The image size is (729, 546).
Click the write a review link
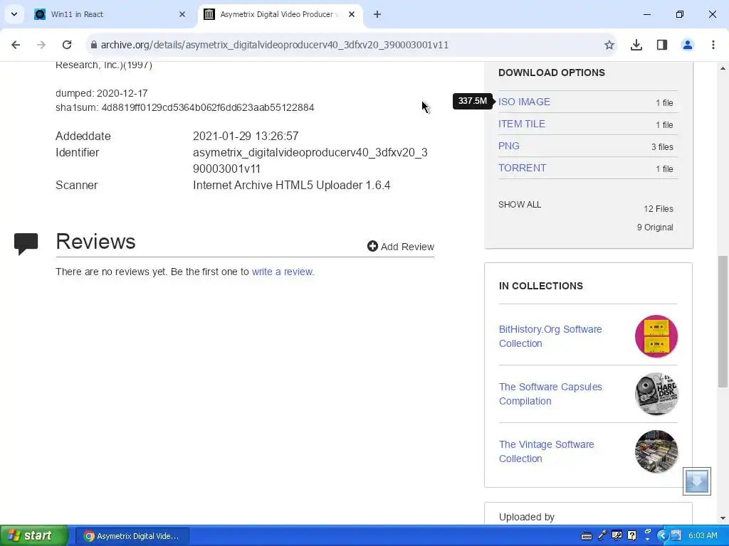[283, 272]
